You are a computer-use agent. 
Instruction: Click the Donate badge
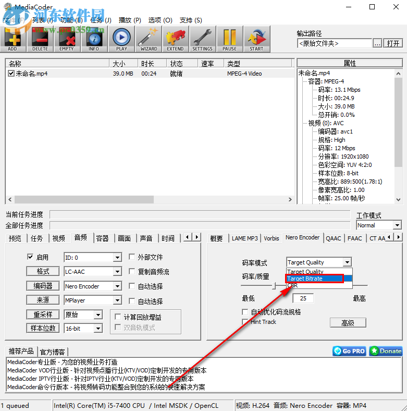click(x=386, y=351)
